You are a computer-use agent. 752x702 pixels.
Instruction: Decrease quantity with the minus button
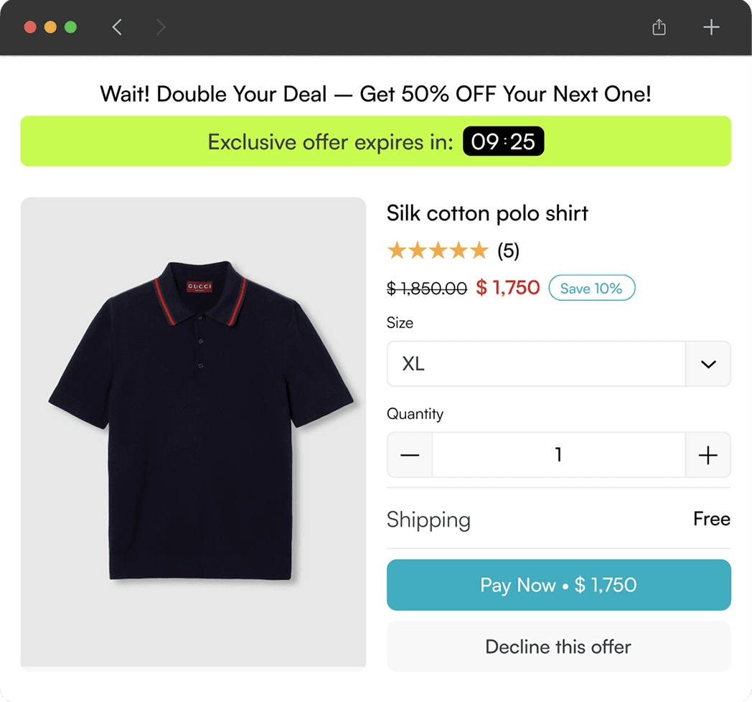coord(410,455)
